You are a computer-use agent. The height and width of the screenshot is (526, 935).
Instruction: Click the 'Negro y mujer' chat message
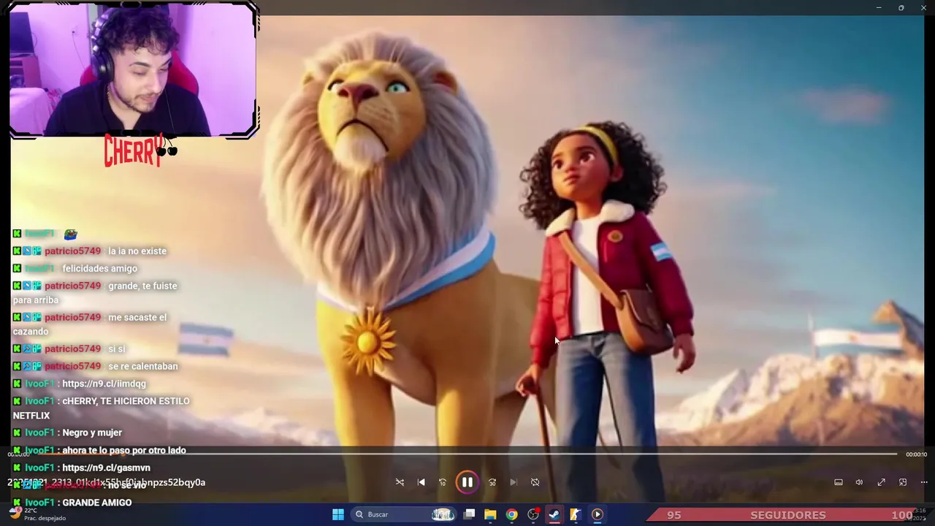tap(92, 433)
